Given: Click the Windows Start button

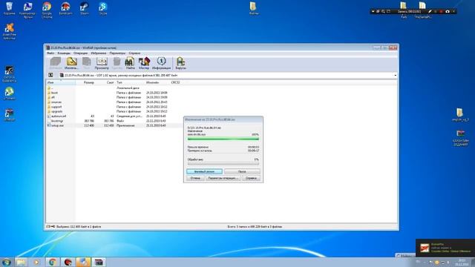Looking at the screenshot, I should pyautogui.click(x=6, y=262).
